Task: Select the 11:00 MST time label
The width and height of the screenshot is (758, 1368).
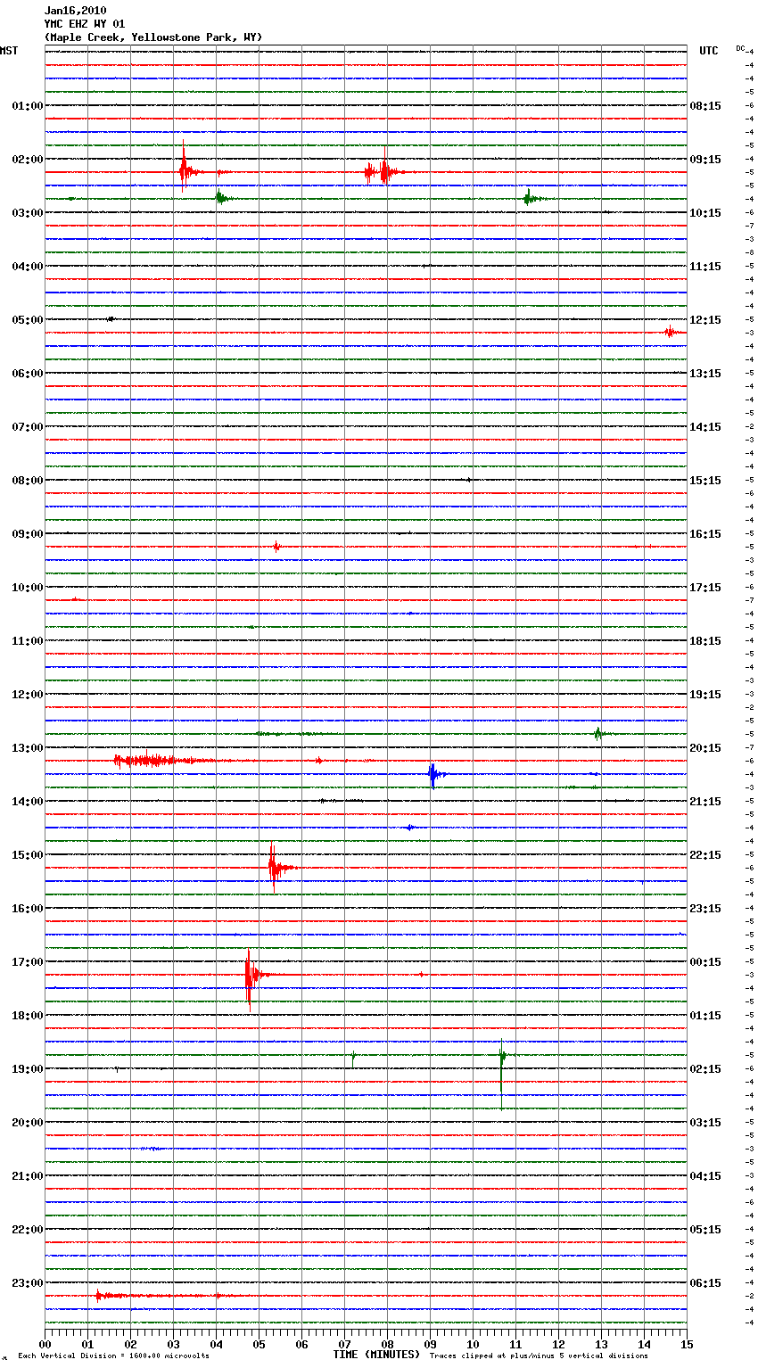Action: tap(28, 641)
